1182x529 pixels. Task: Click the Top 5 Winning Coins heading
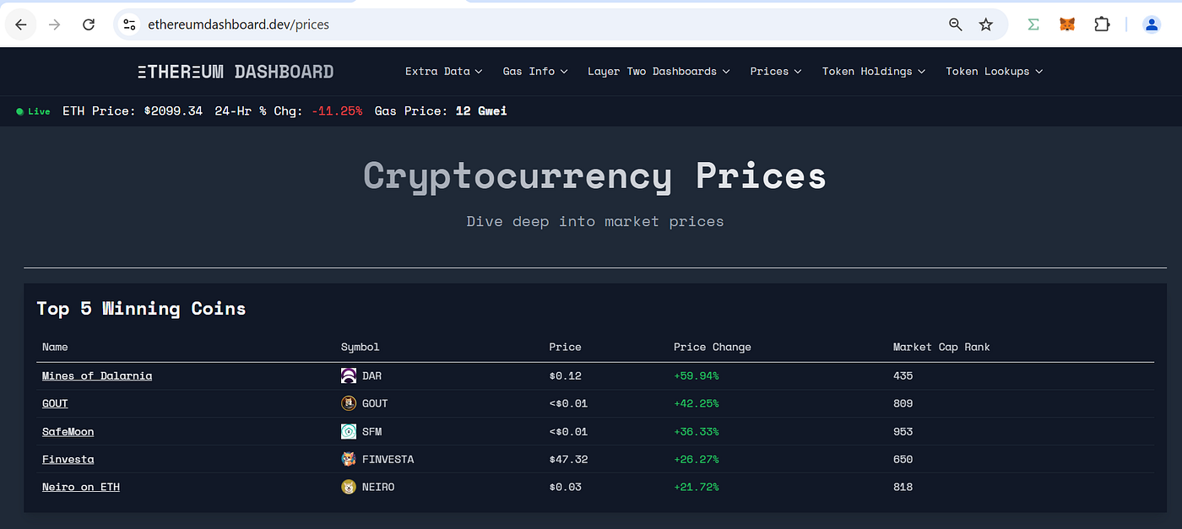coord(141,309)
